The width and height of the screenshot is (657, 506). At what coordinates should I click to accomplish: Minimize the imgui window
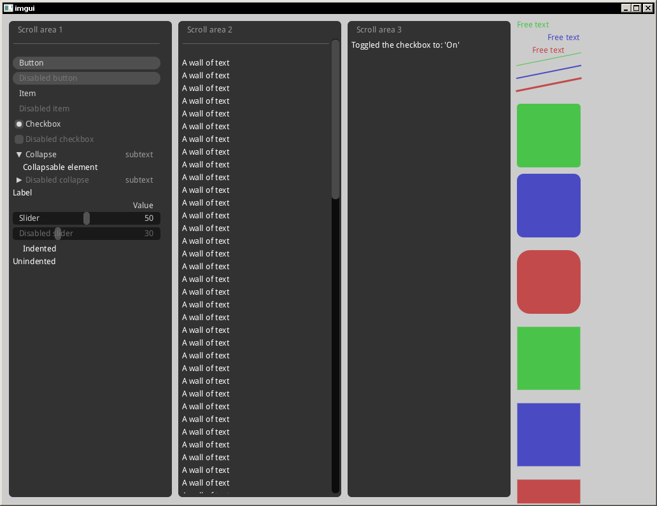point(626,8)
